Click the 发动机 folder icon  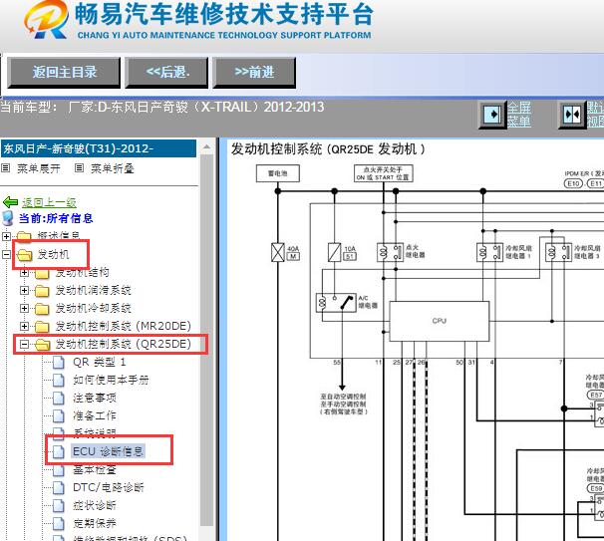pos(25,254)
